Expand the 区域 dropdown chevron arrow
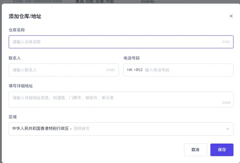Image resolution: width=240 pixels, height=163 pixels. 228,129
